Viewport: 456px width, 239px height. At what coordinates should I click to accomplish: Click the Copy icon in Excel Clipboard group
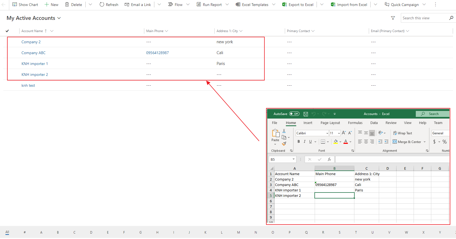pos(284,137)
